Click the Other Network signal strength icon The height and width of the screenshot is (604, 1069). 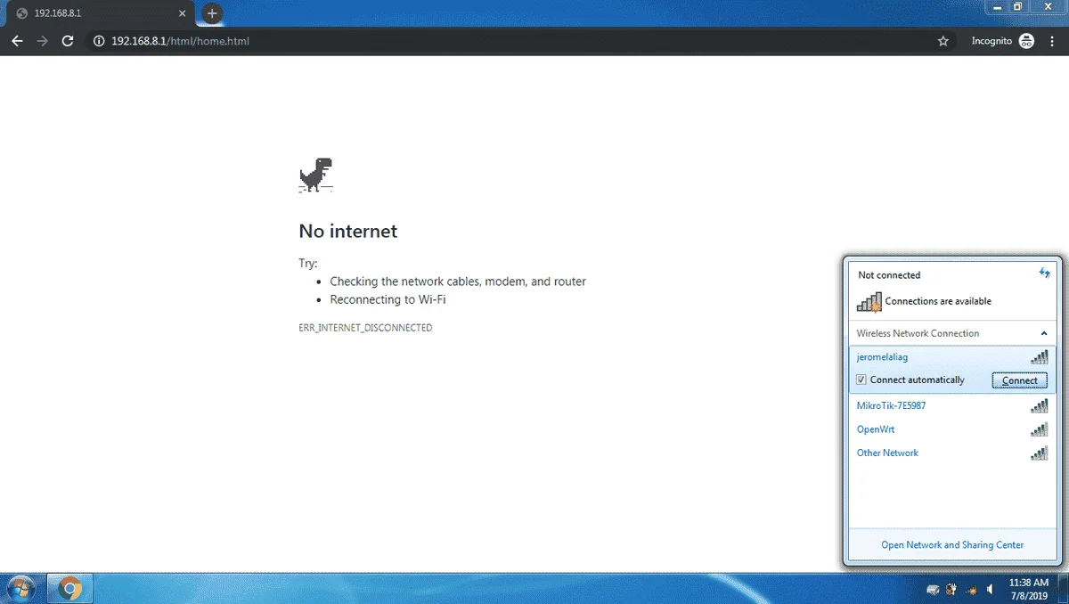tap(1039, 453)
